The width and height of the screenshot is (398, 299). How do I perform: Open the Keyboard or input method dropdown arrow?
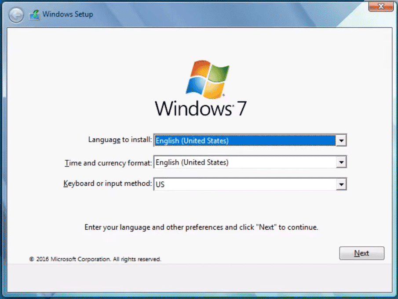point(341,184)
